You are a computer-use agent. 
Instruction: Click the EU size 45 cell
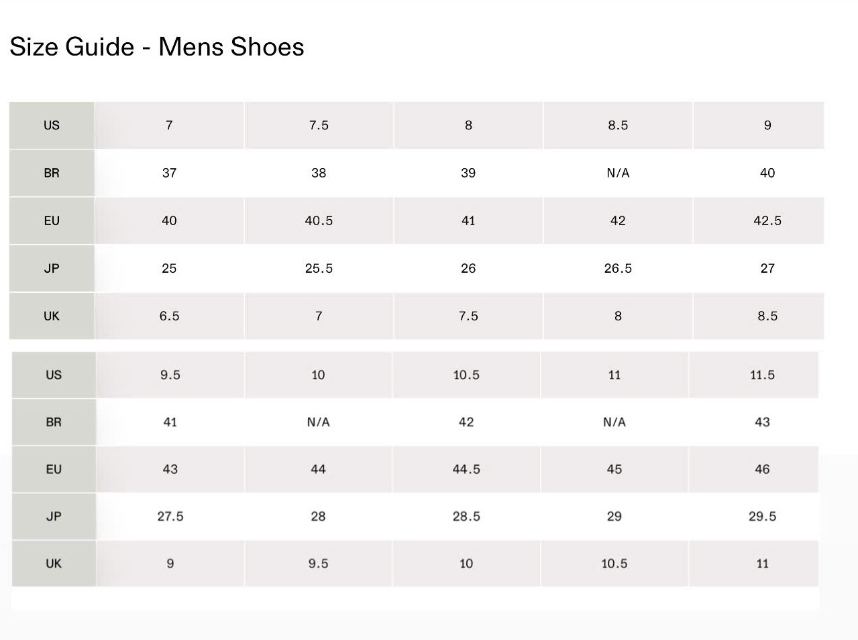[614, 469]
